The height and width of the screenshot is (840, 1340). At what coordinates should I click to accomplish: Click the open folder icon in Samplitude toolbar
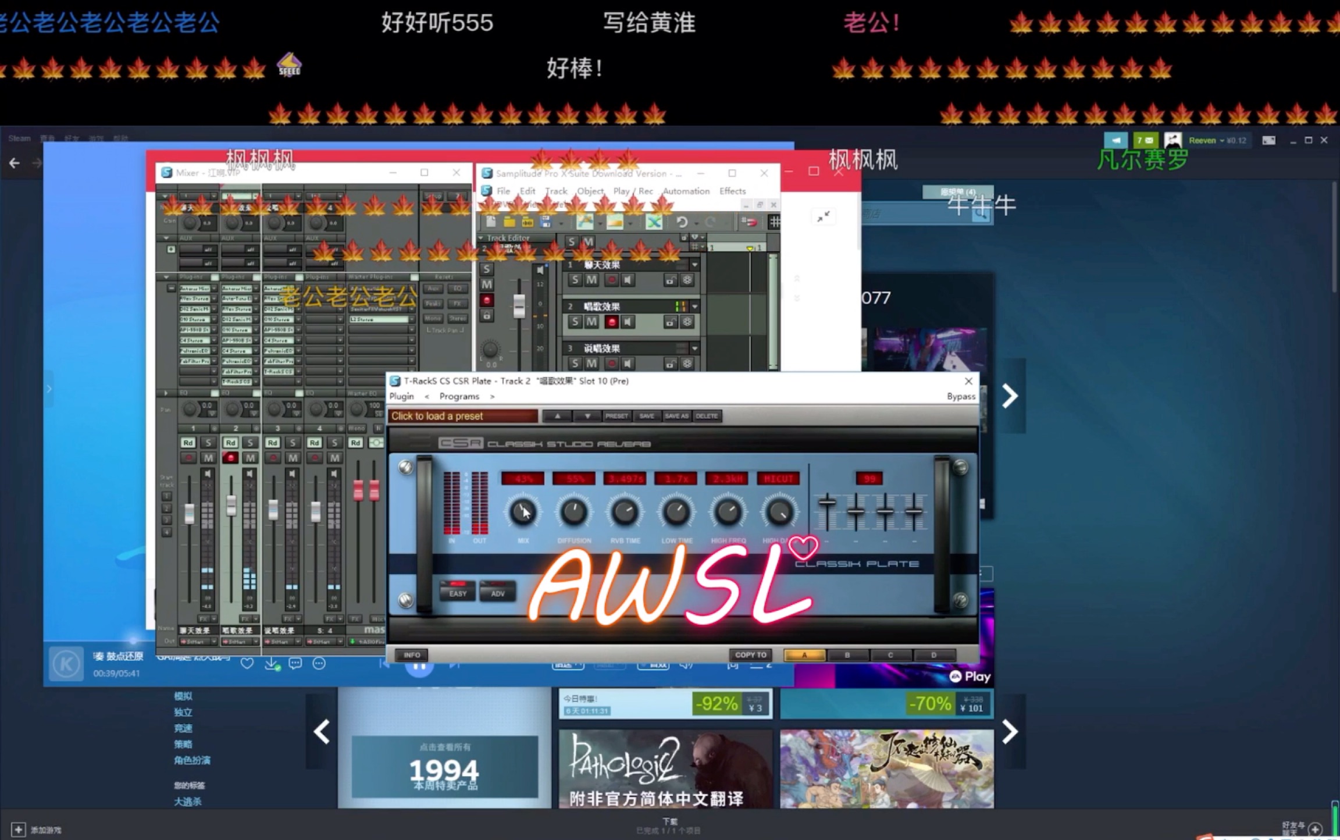point(509,222)
